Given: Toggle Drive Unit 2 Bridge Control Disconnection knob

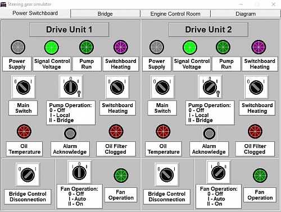Looking at the screenshot, I should coord(167,174).
